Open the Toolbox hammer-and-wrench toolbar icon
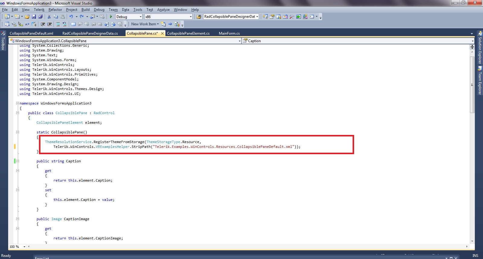 292,17
